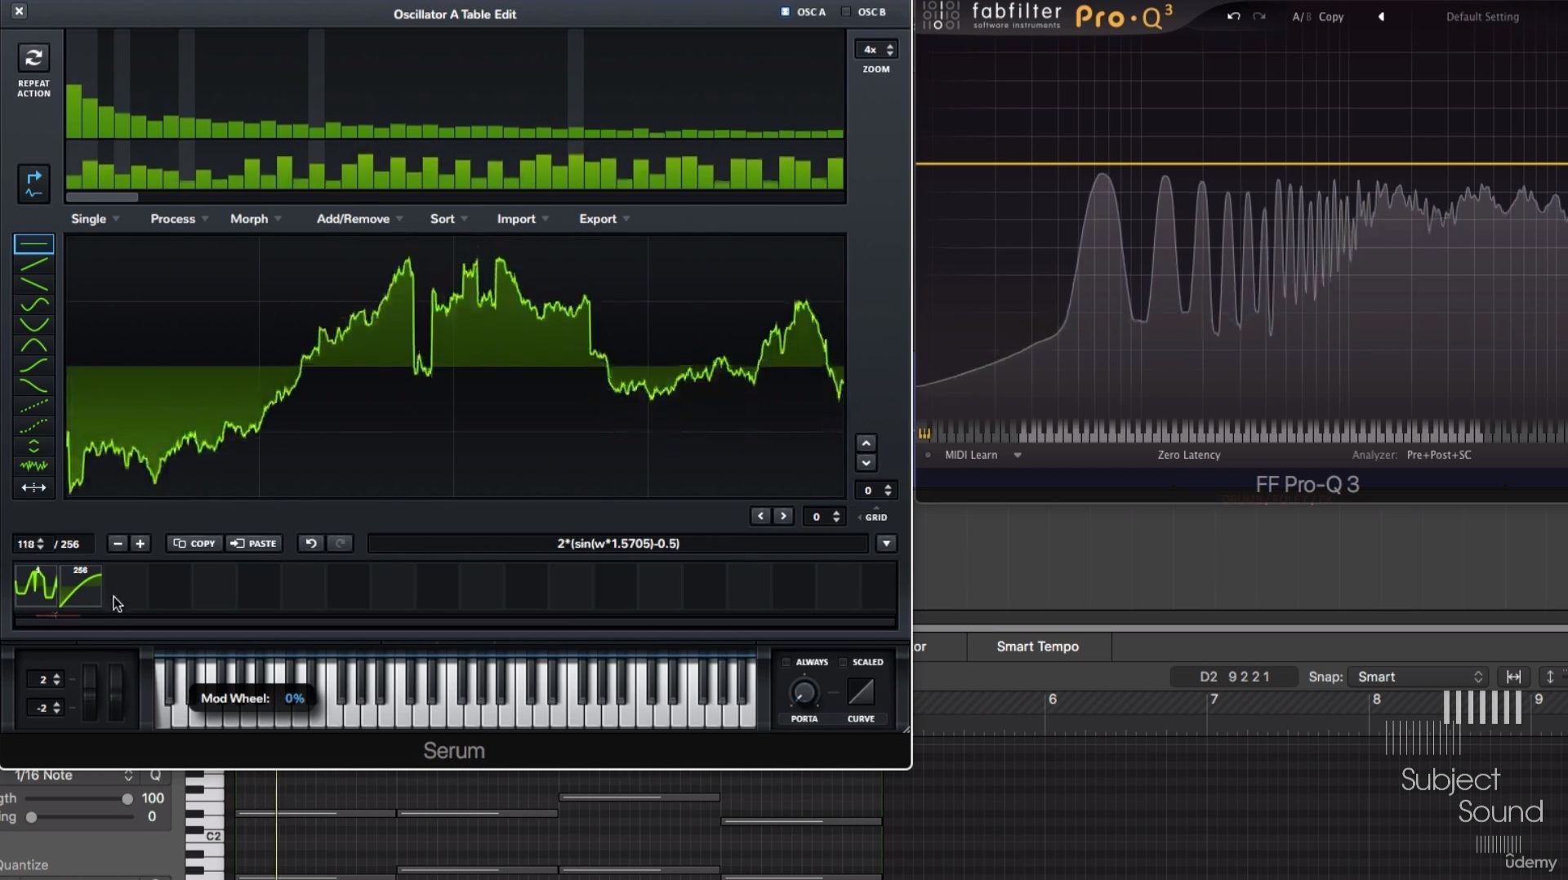
Task: Click the COPY button in Serum
Action: pos(194,544)
